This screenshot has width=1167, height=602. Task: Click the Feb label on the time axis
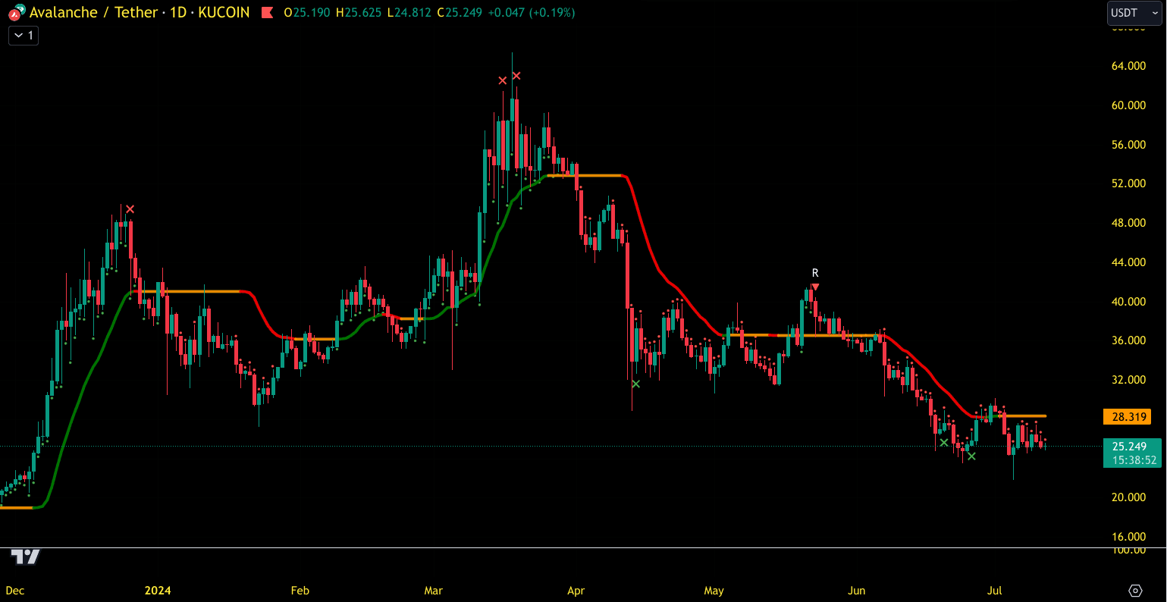pyautogui.click(x=300, y=591)
